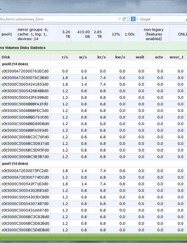Expand the search engine selector arrow
This screenshot has width=187, height=243.
[138, 19]
